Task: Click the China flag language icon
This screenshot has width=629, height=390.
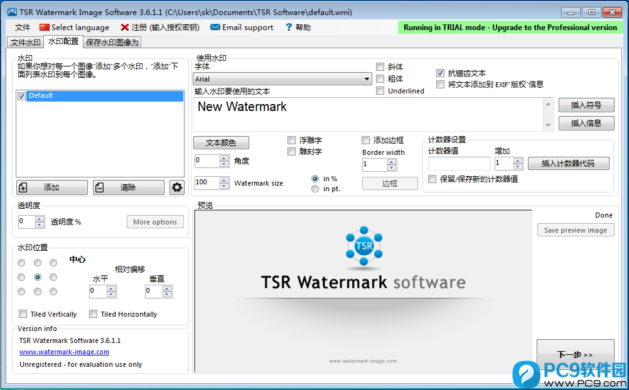Action: tap(44, 27)
